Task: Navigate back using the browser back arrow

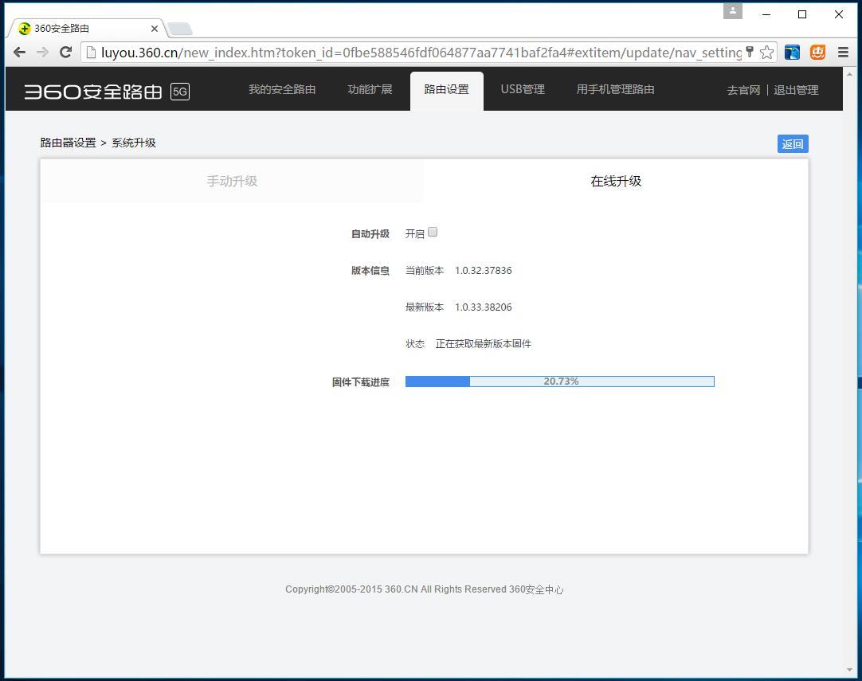Action: [x=19, y=52]
